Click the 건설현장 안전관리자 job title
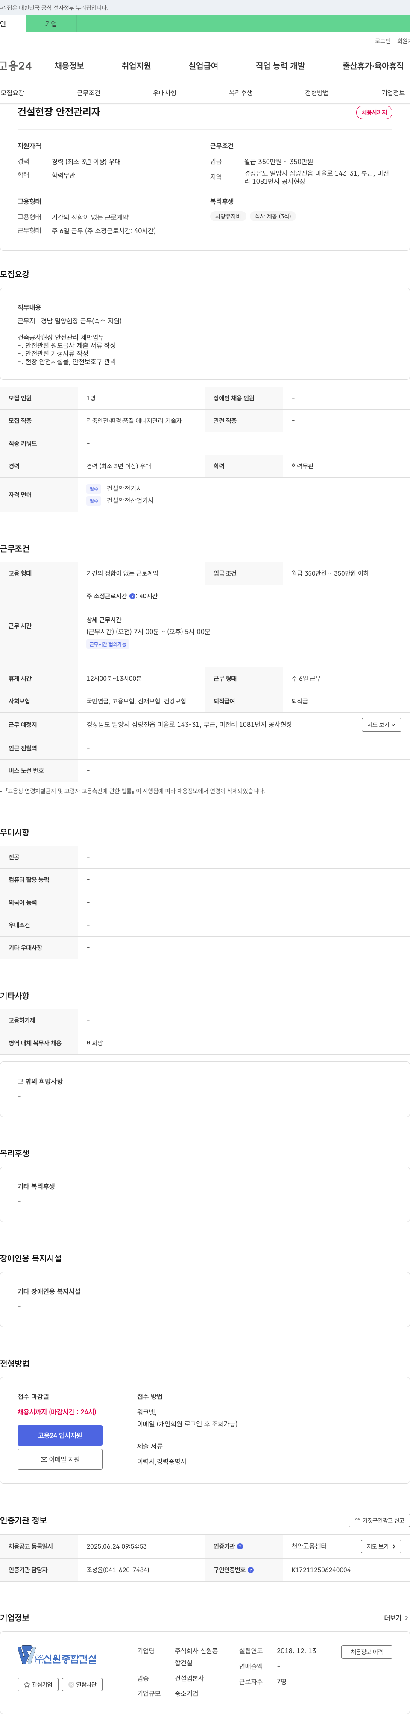Viewport: 410px width, 1714px height. (59, 112)
